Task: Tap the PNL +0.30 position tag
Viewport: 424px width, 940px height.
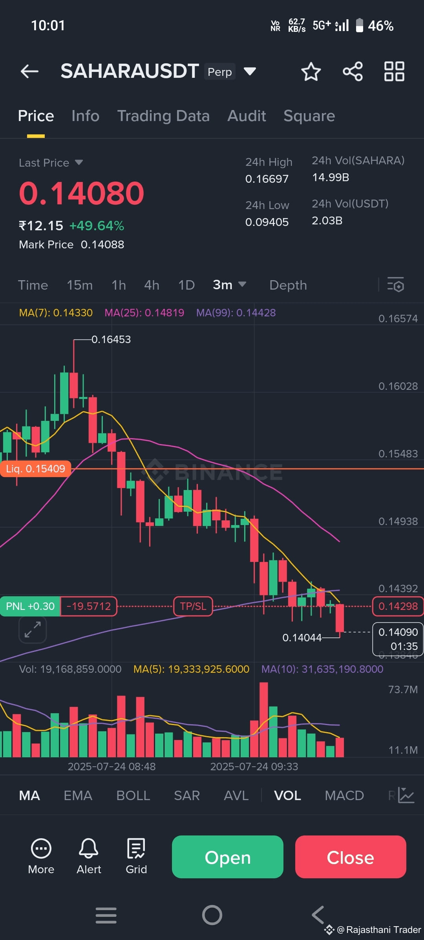Action: point(30,606)
